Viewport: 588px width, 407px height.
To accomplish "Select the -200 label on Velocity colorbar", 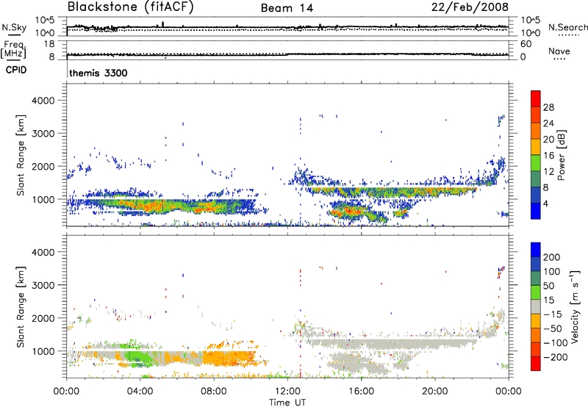I will 555,357.
